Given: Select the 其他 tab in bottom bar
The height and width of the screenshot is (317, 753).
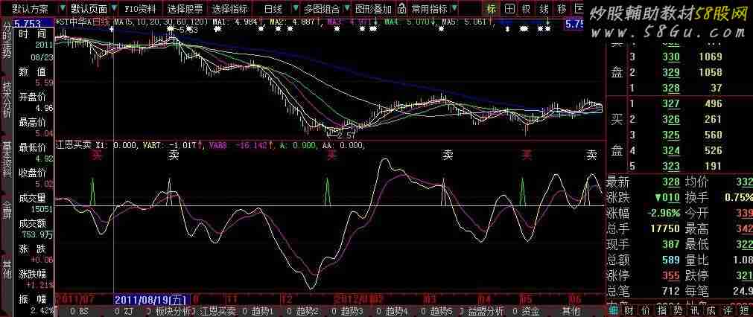Looking at the screenshot, I should [x=571, y=311].
